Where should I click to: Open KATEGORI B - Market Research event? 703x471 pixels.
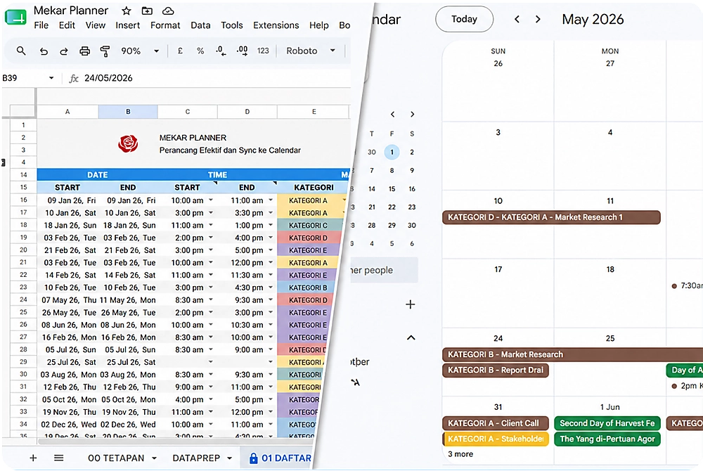click(572, 354)
